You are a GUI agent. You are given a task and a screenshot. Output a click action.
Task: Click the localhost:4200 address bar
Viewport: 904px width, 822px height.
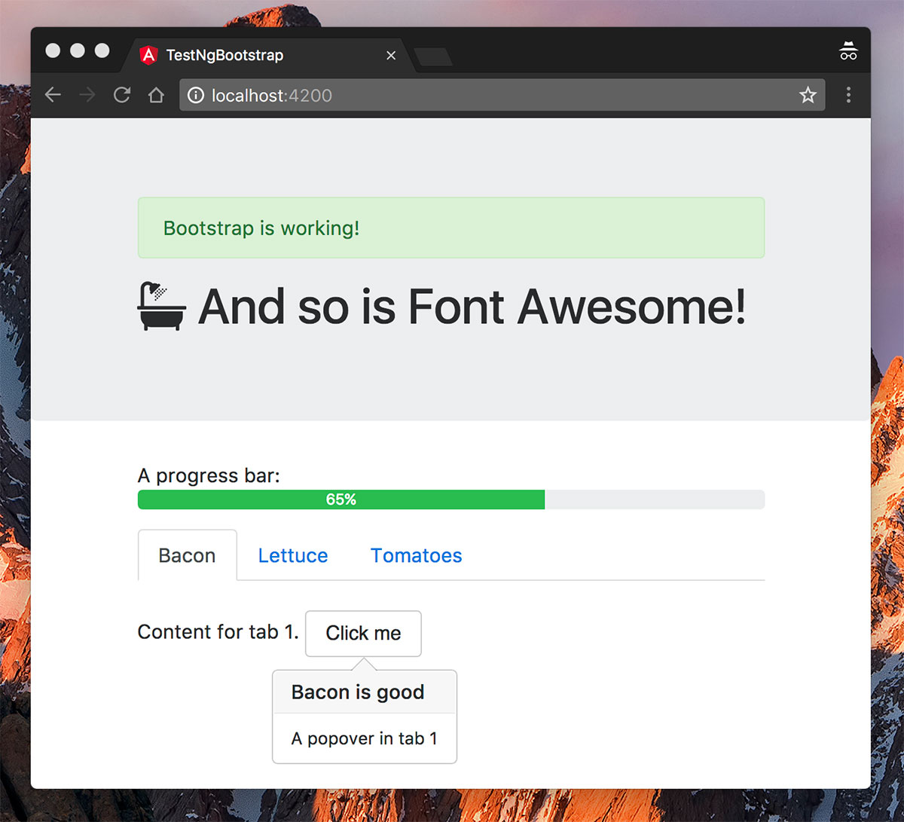coord(502,95)
